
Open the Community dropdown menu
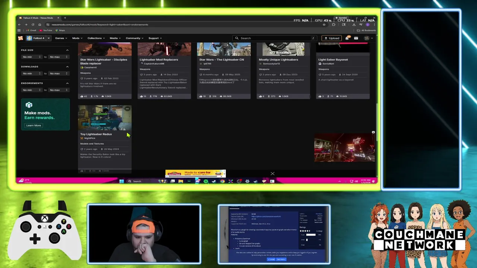[x=135, y=38]
